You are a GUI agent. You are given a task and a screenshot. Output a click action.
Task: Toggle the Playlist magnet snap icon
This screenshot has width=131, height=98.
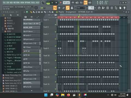(27, 12)
